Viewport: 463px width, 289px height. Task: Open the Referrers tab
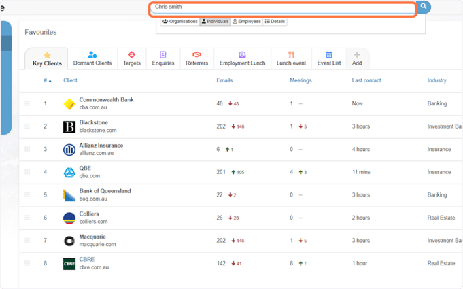click(x=196, y=58)
